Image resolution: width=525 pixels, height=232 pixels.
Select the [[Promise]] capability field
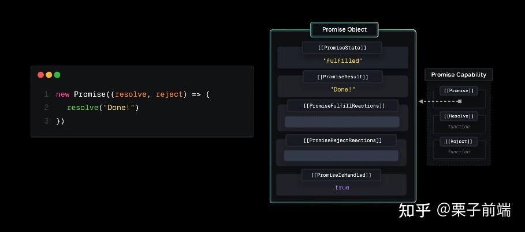[459, 91]
